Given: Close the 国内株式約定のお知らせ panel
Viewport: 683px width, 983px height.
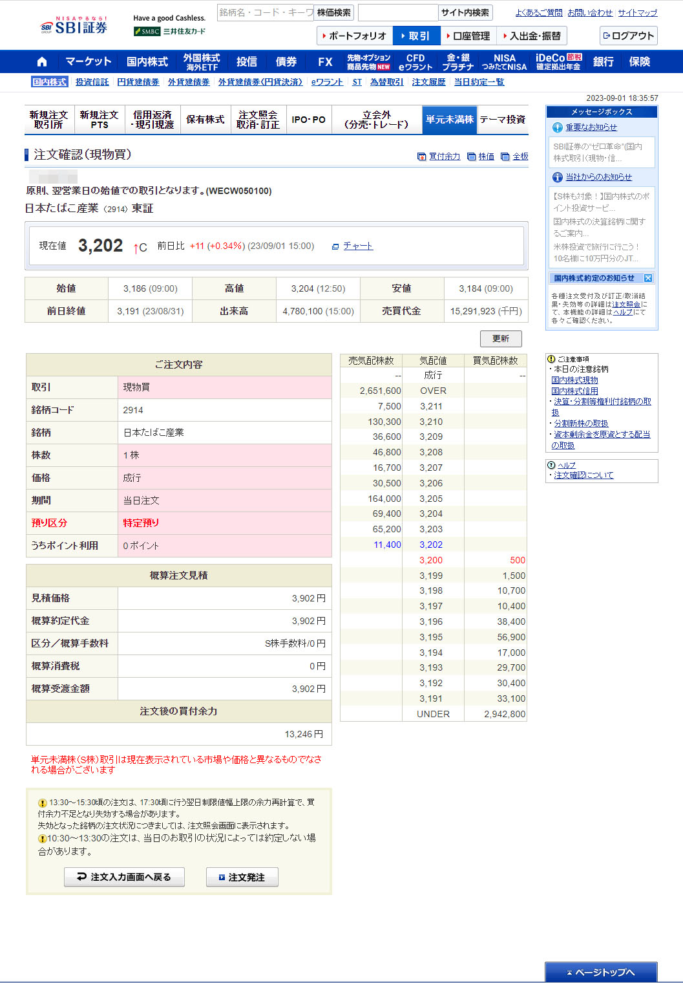Looking at the screenshot, I should 648,278.
